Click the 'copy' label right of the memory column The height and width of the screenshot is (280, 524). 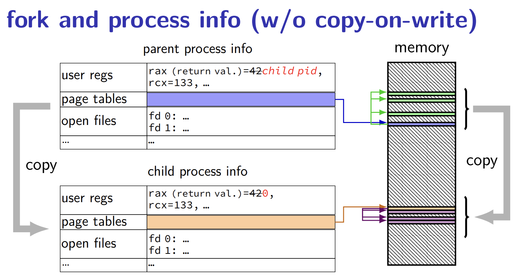coord(482,161)
